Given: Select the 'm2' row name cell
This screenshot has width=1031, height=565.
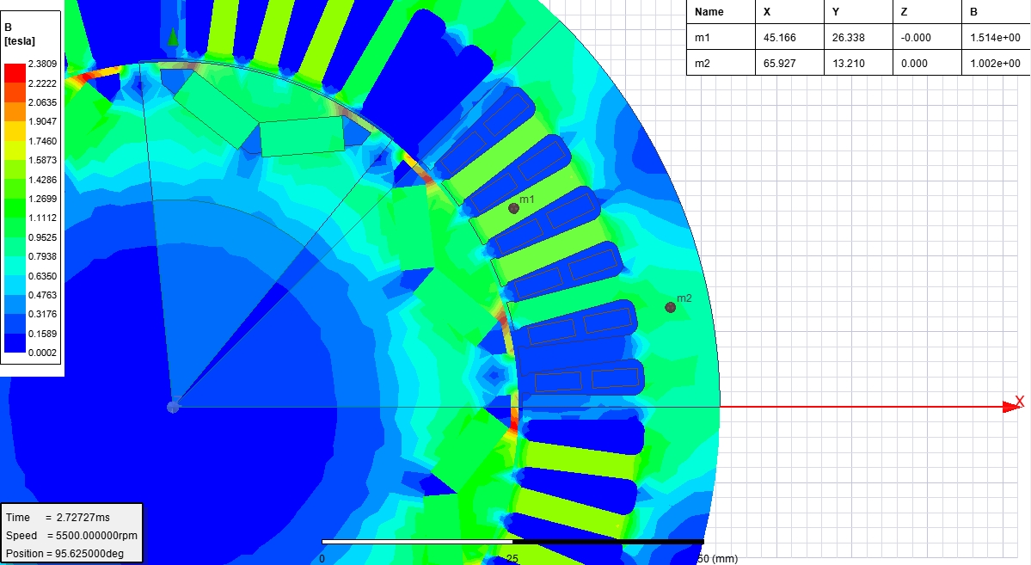Looking at the screenshot, I should pyautogui.click(x=721, y=63).
